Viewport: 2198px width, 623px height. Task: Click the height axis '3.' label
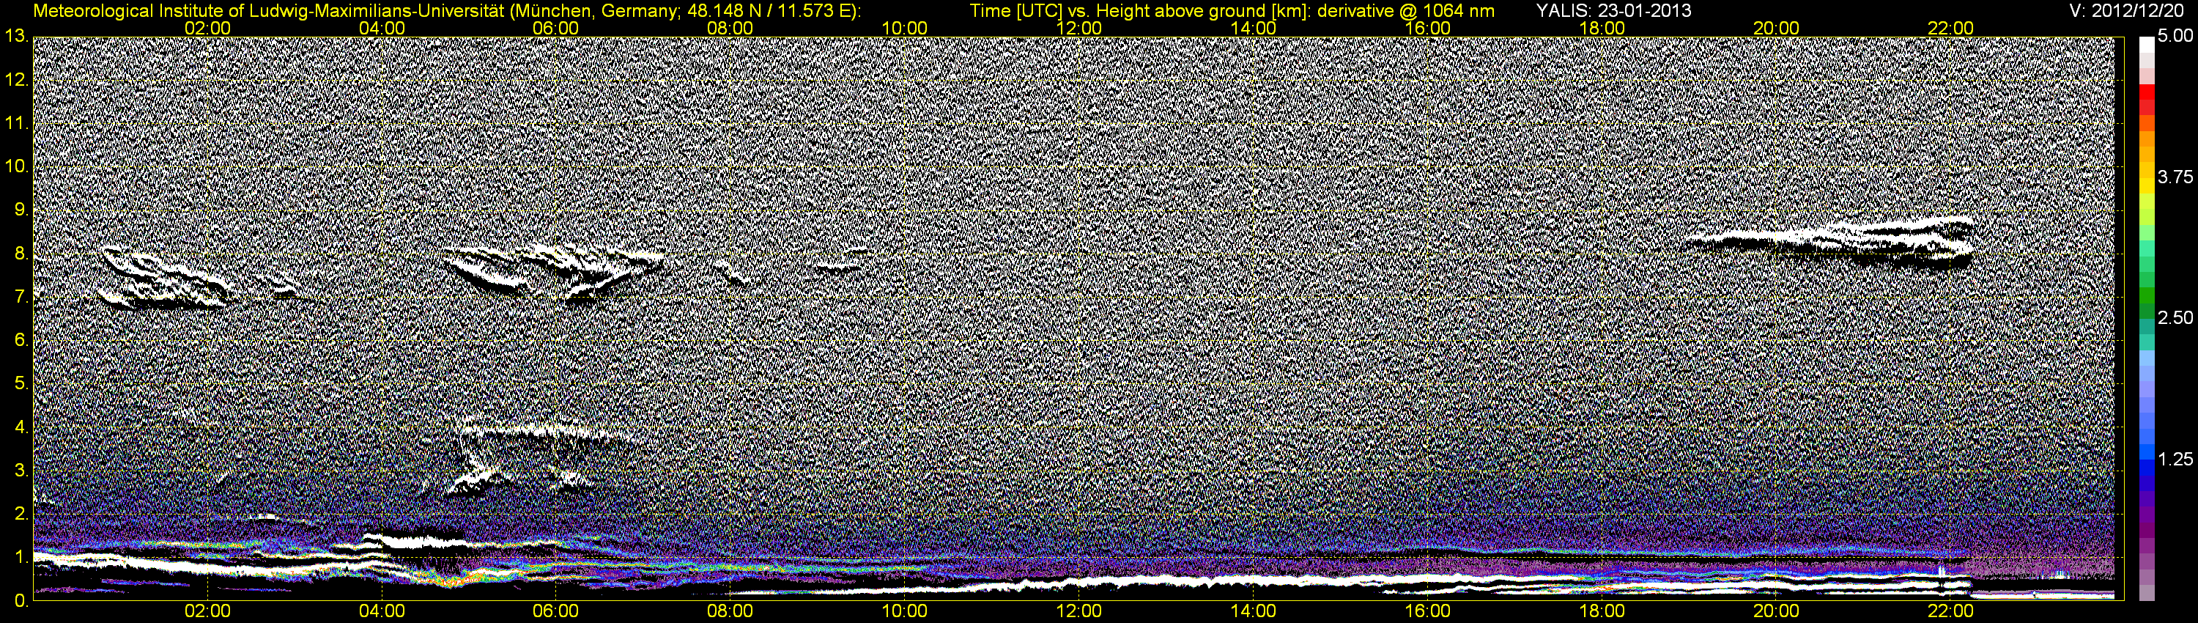(x=22, y=471)
